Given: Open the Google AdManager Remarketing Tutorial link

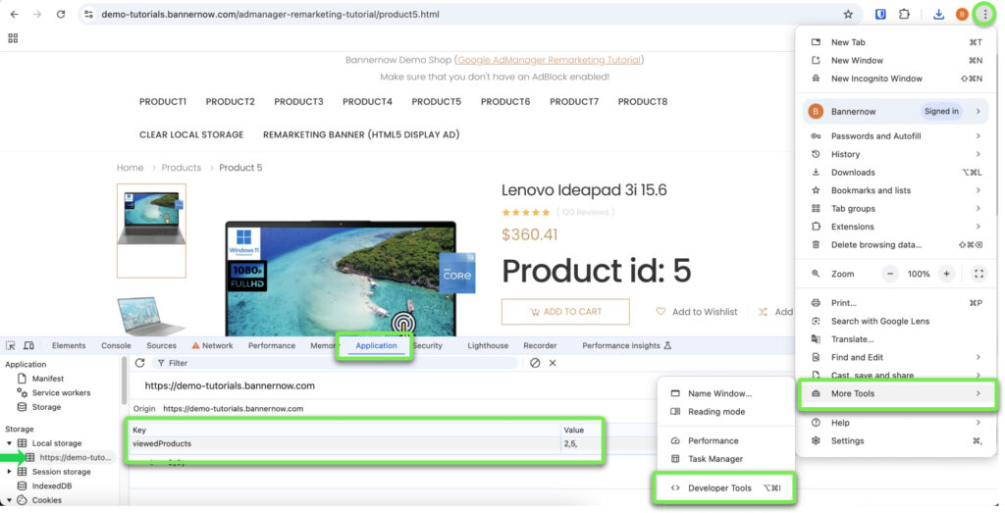Looking at the screenshot, I should tap(550, 60).
